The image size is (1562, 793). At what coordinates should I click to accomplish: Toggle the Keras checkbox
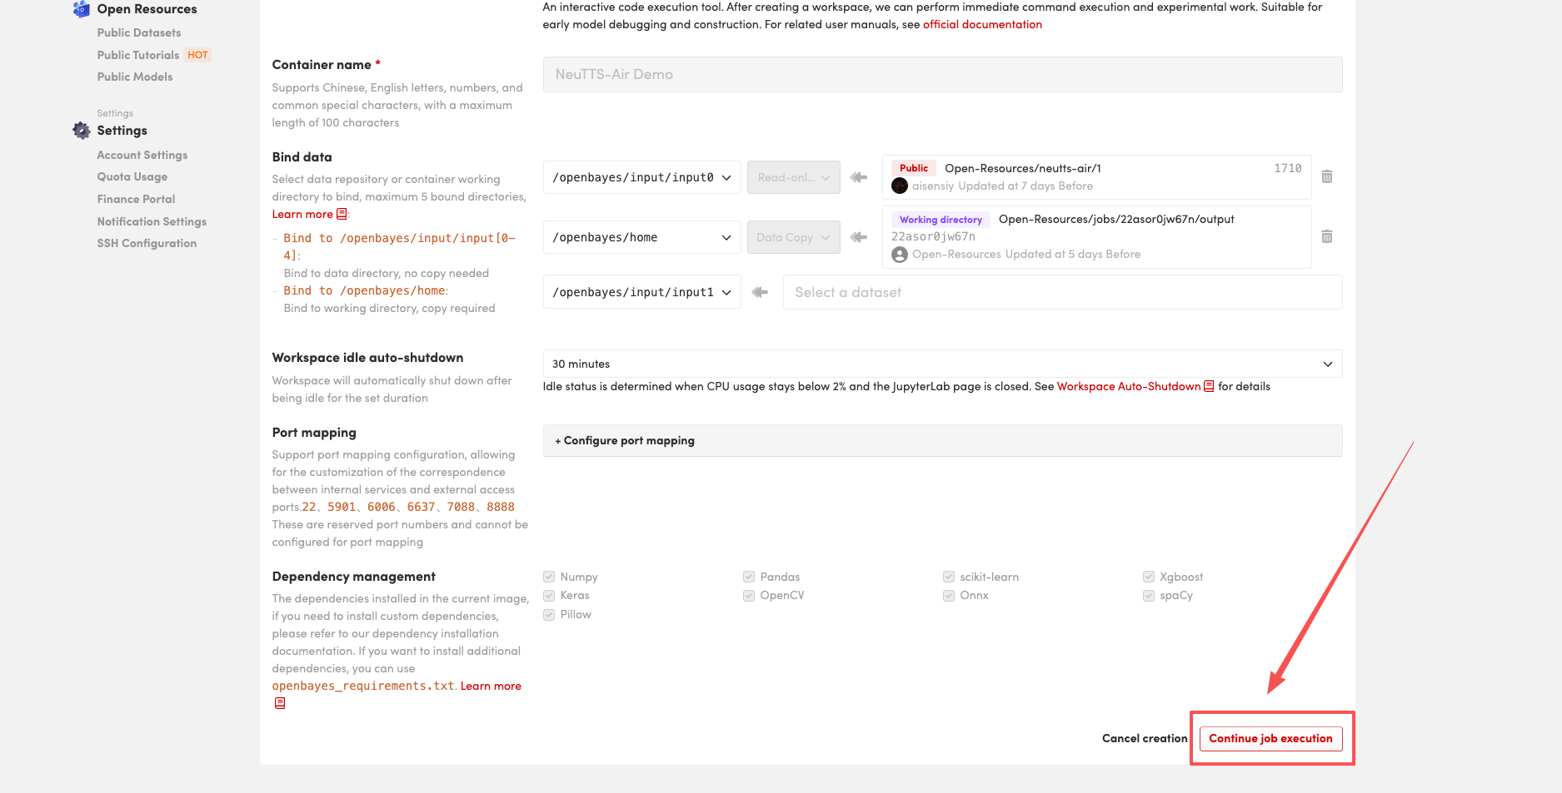[x=549, y=595]
